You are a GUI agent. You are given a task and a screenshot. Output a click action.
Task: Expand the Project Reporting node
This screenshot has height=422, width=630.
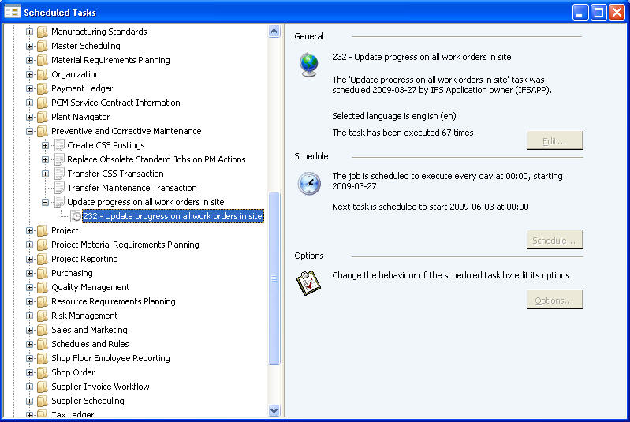point(29,260)
